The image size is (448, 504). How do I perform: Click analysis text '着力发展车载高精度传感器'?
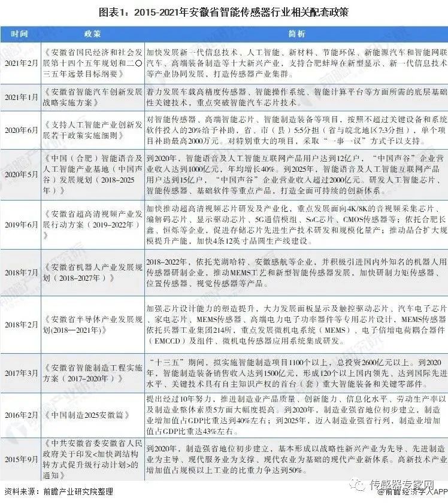296,98
